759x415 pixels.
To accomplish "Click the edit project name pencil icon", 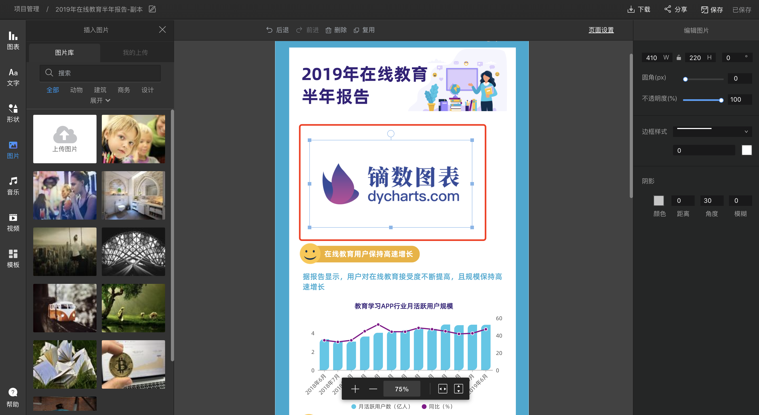I will pos(152,9).
